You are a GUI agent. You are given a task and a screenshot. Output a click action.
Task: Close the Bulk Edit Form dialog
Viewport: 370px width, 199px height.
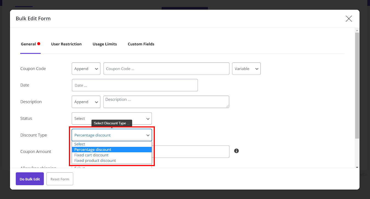(x=349, y=19)
